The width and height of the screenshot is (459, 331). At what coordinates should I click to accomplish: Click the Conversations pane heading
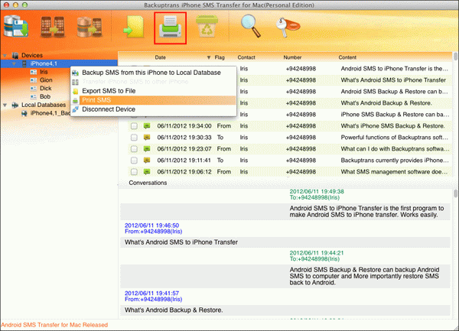[148, 183]
